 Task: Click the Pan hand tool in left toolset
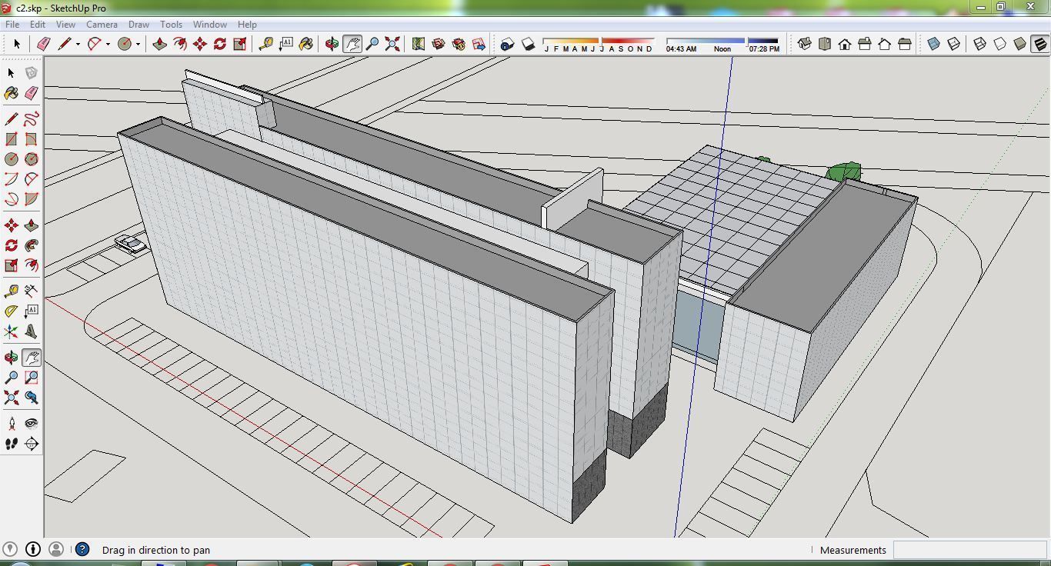pos(31,358)
